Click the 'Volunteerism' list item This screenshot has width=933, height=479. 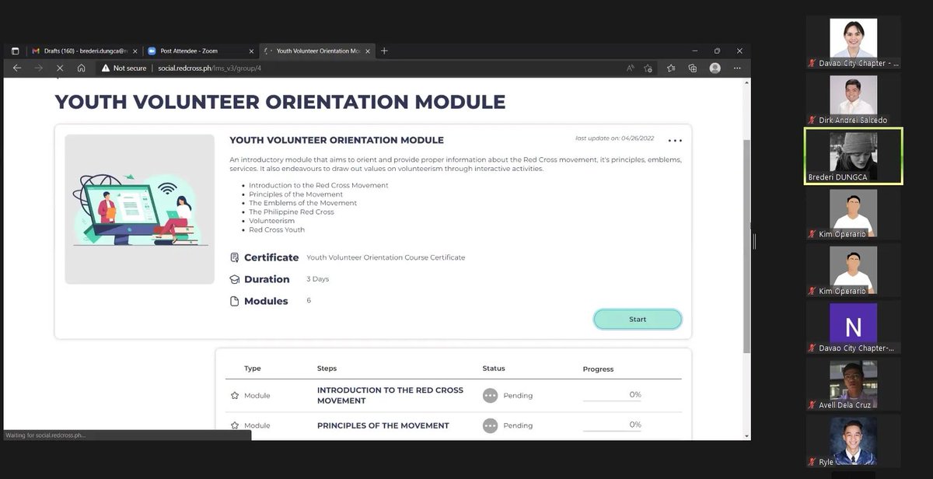coord(272,221)
